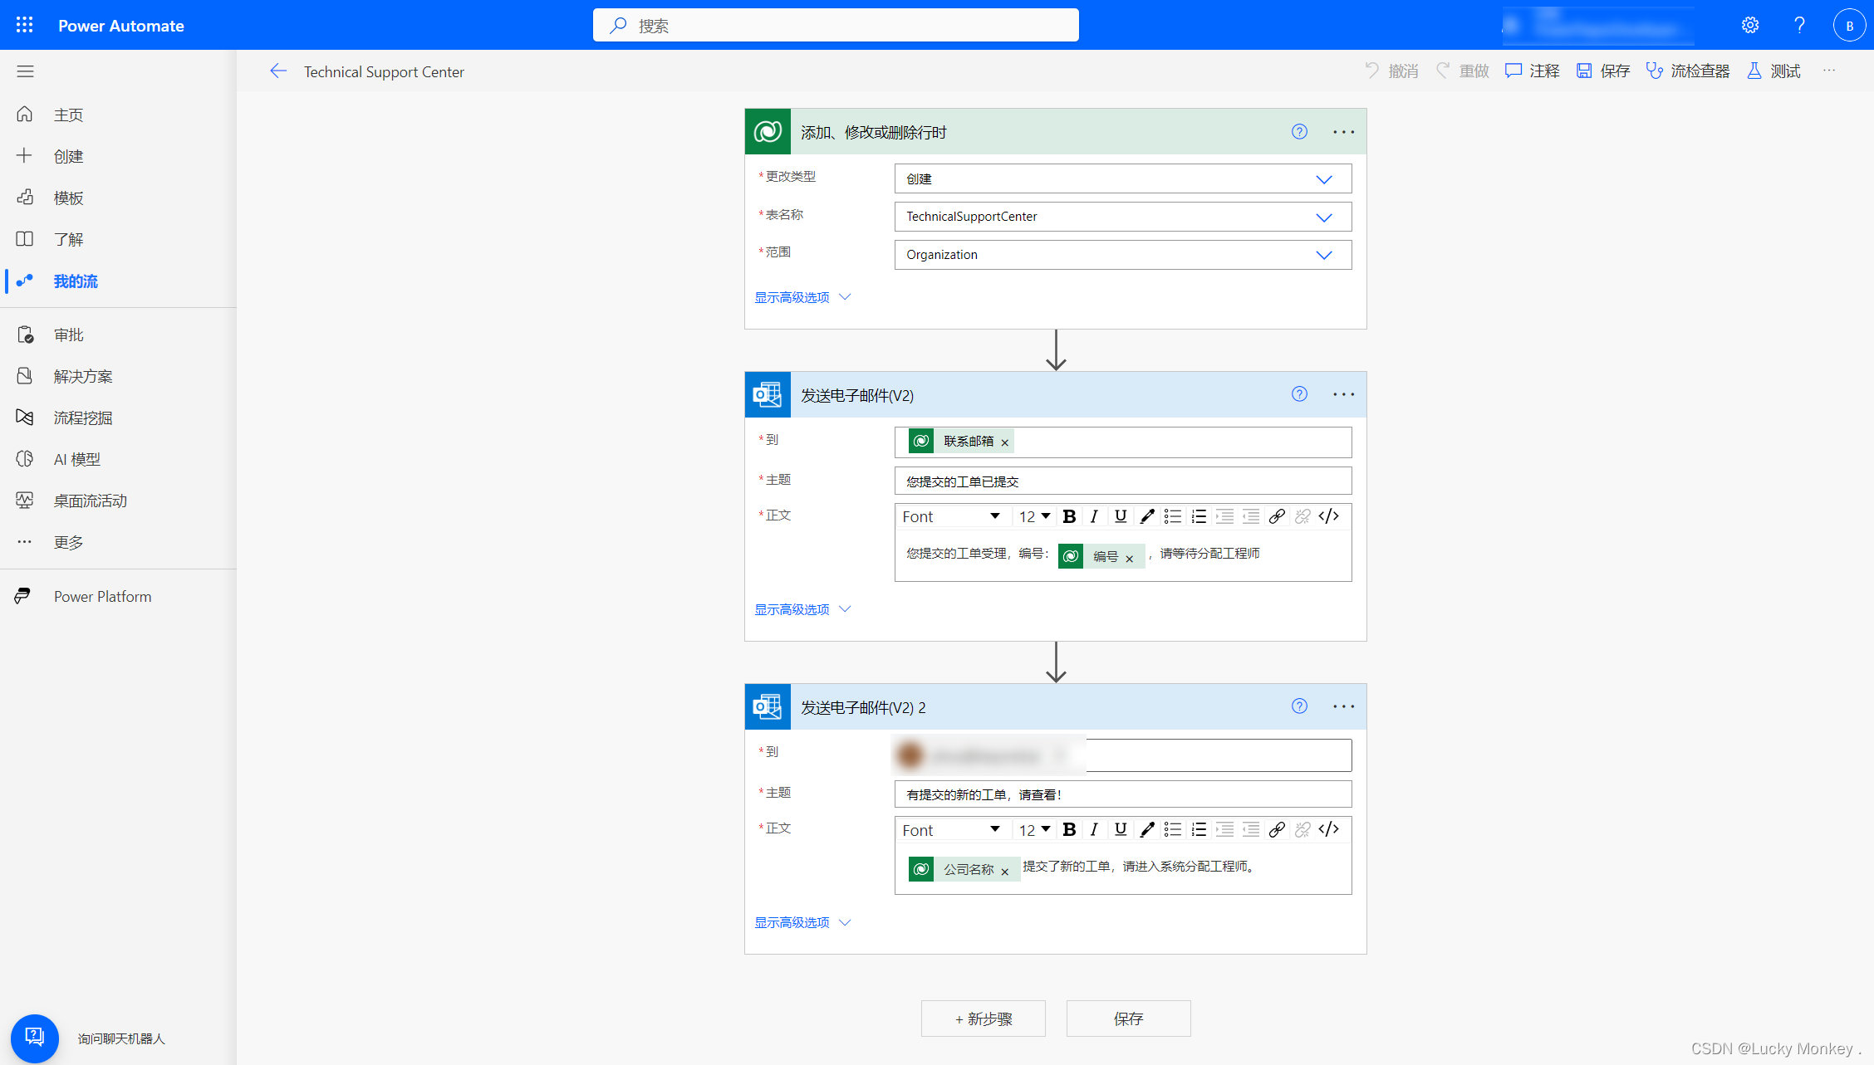Screen dimensions: 1874x1065
Task: Open the 范围 dropdown showing Organization
Action: [1122, 255]
